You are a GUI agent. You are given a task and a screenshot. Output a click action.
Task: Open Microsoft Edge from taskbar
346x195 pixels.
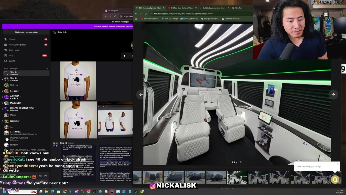tap(52, 192)
